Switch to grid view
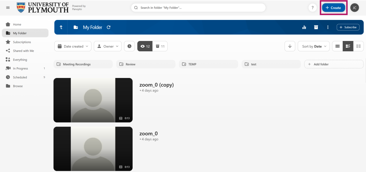Screen dimensions: 366x172 pyautogui.click(x=337, y=46)
